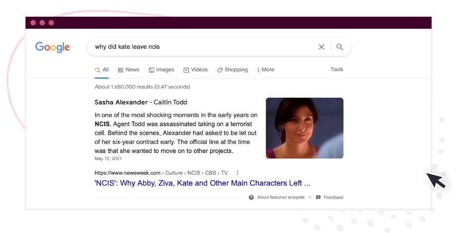Open the Tools filter menu

tap(337, 70)
